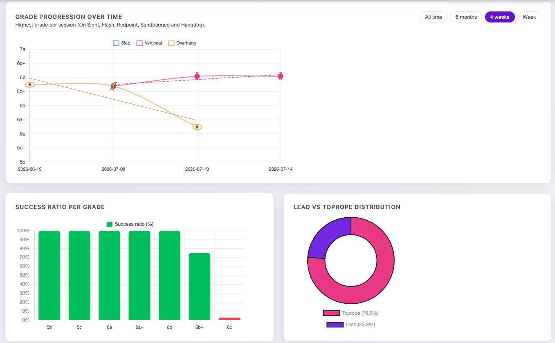Click the red 6c success ratio bar
This screenshot has height=343, width=555.
(x=229, y=318)
